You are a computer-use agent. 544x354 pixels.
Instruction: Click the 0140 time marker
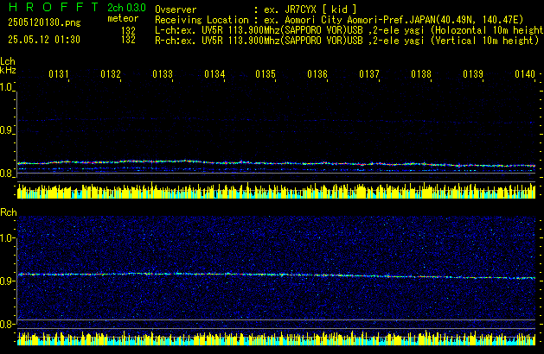(x=525, y=74)
